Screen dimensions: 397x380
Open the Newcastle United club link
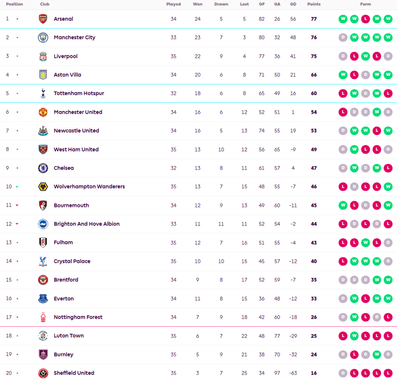pyautogui.click(x=76, y=131)
